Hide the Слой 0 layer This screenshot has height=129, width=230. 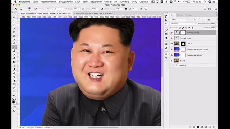click(171, 61)
